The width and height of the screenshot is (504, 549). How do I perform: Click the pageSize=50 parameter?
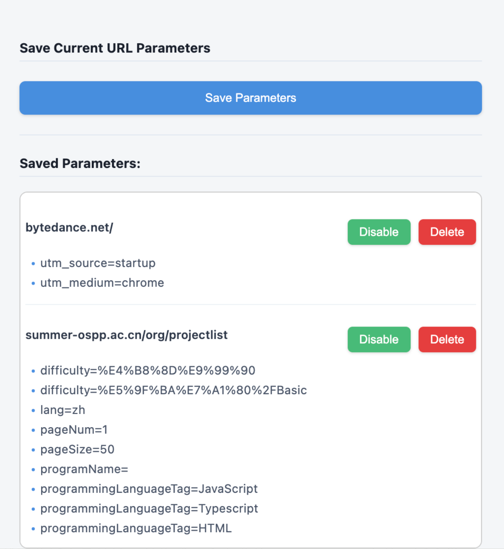point(77,450)
